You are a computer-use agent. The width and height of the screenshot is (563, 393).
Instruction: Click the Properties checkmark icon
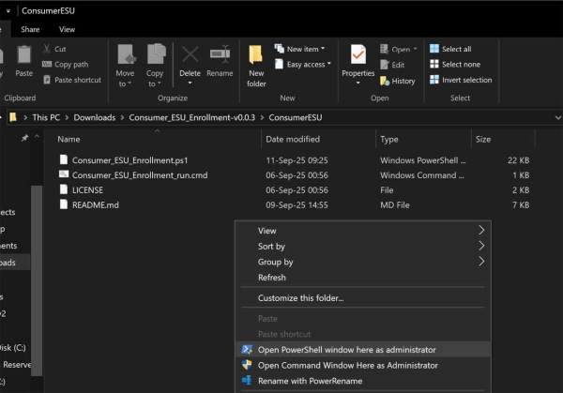(358, 54)
